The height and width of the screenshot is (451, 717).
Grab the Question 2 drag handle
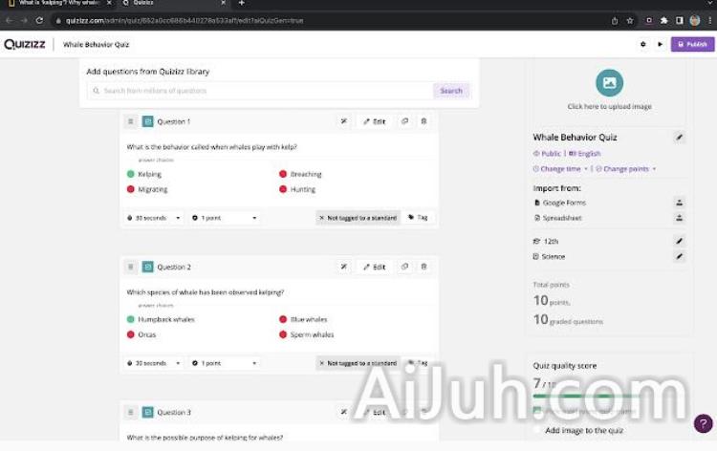131,267
